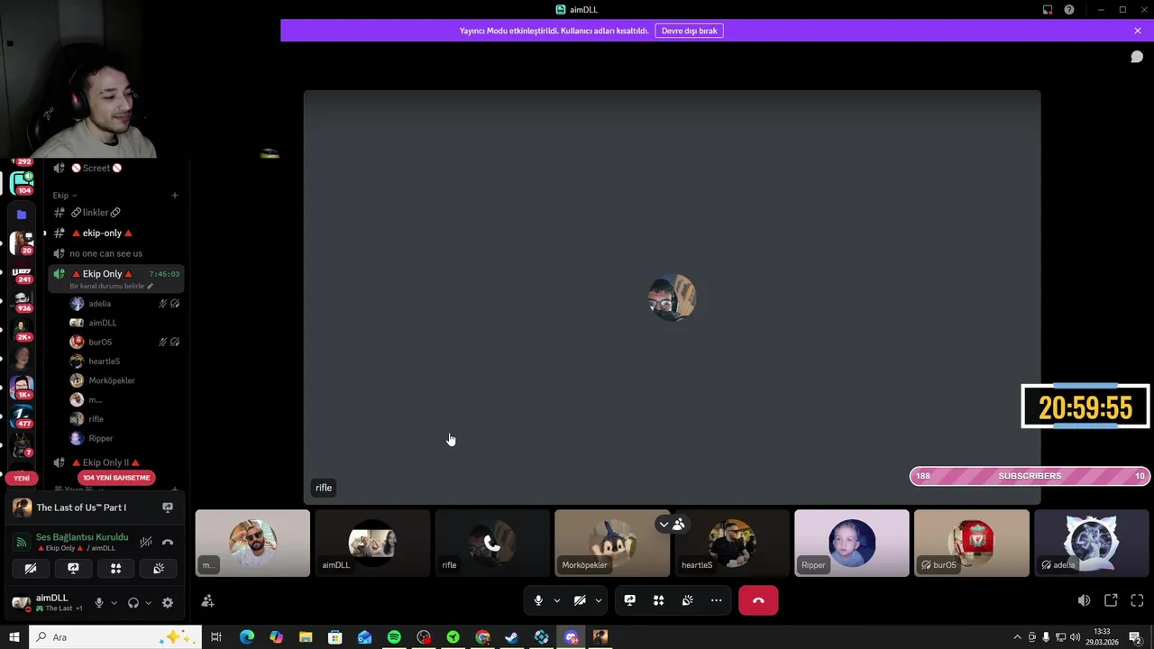
Task: Invite friends to the voice call
Action: click(x=208, y=601)
